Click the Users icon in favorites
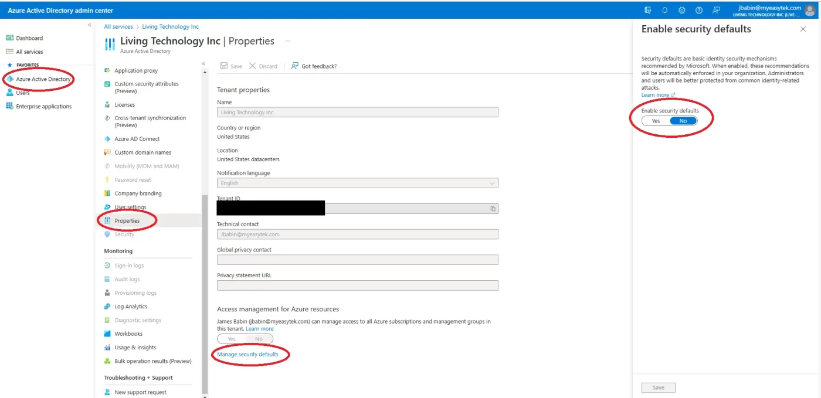 pyautogui.click(x=9, y=93)
